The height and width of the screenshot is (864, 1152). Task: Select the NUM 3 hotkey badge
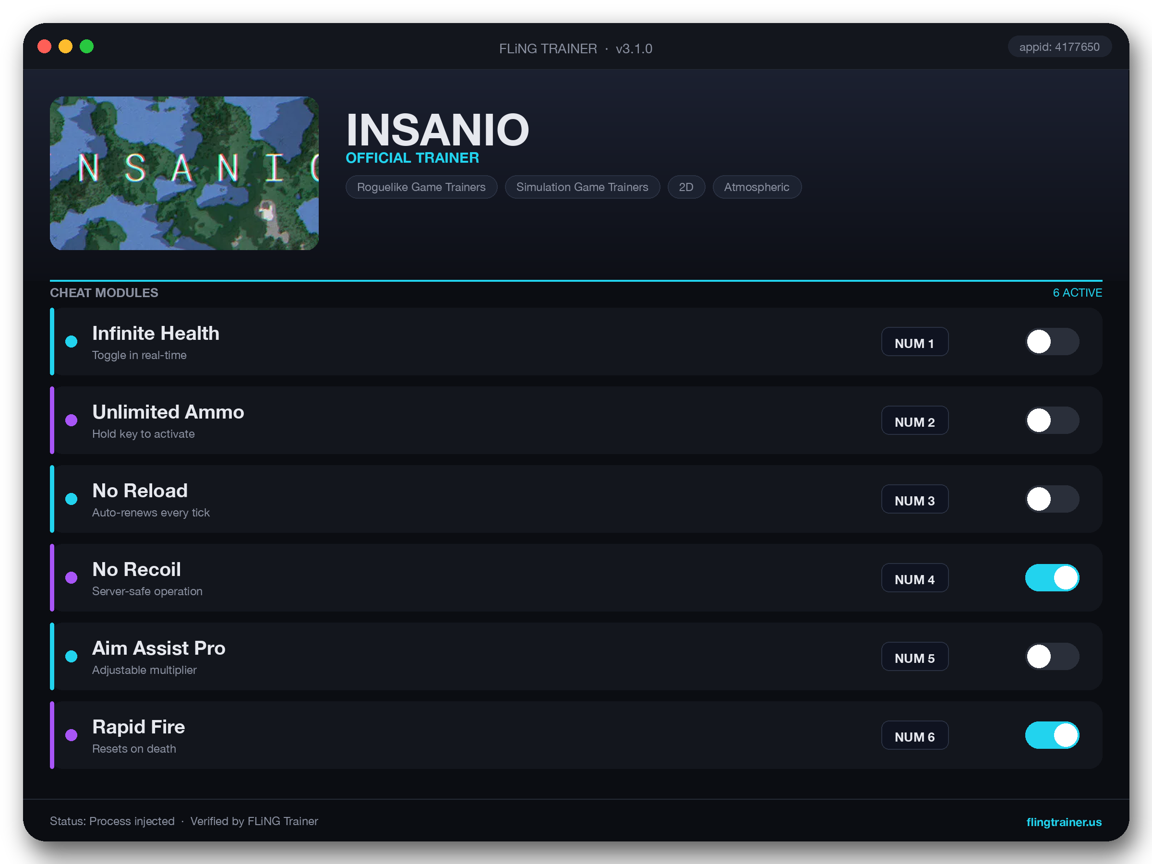(914, 499)
